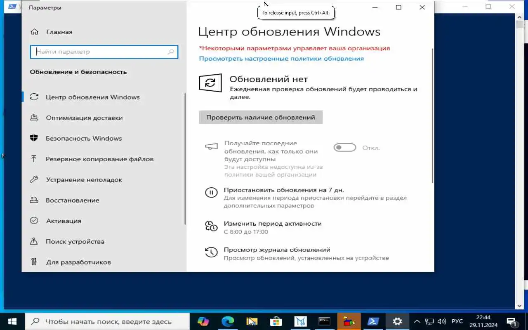Open the blue M app on taskbar
The height and width of the screenshot is (330, 528).
(x=300, y=321)
